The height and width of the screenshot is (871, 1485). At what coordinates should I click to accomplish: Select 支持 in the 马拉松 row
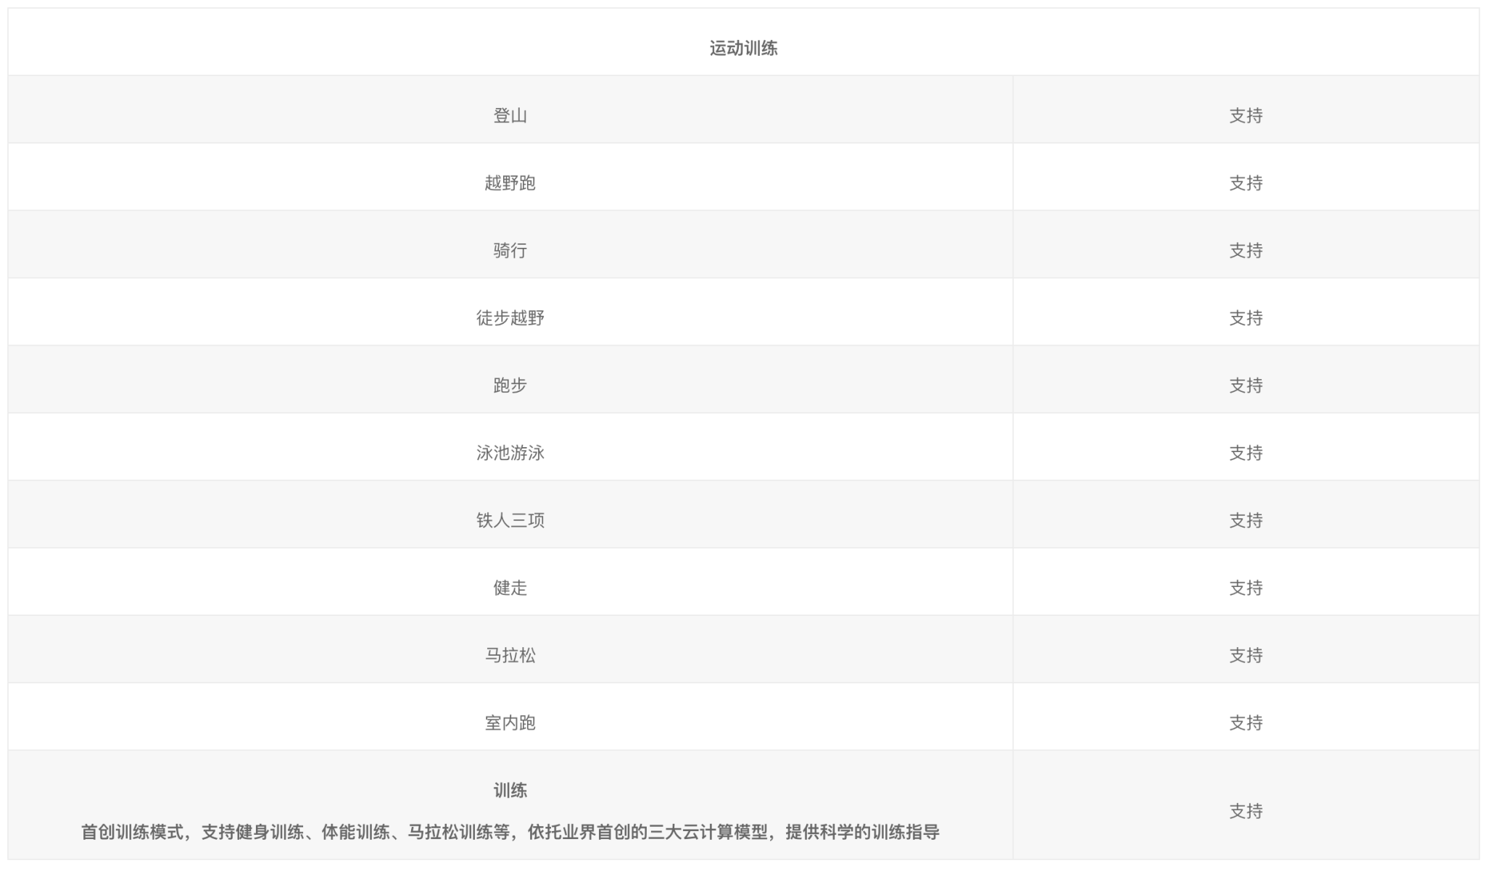coord(1246,655)
